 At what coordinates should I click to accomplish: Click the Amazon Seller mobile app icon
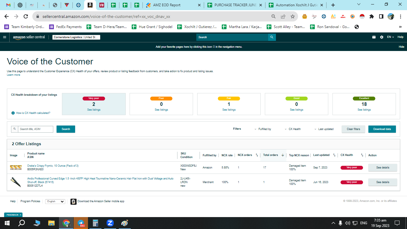pyautogui.click(x=73, y=202)
